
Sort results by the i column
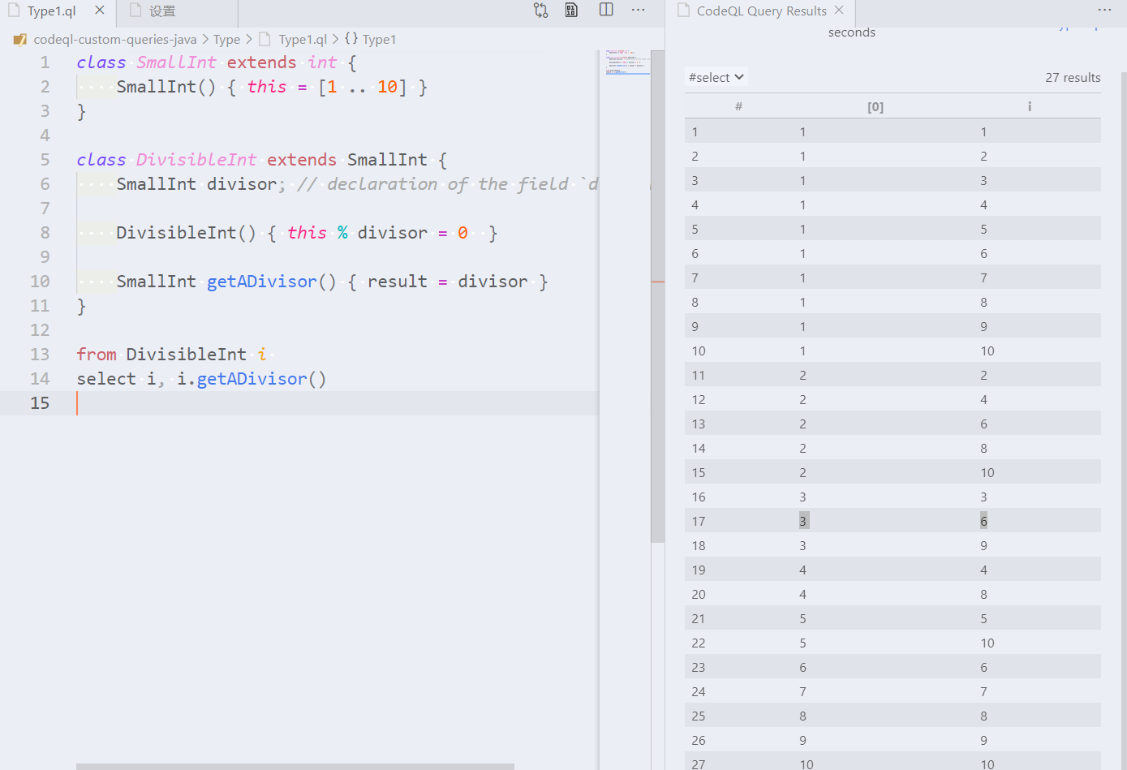[1029, 106]
